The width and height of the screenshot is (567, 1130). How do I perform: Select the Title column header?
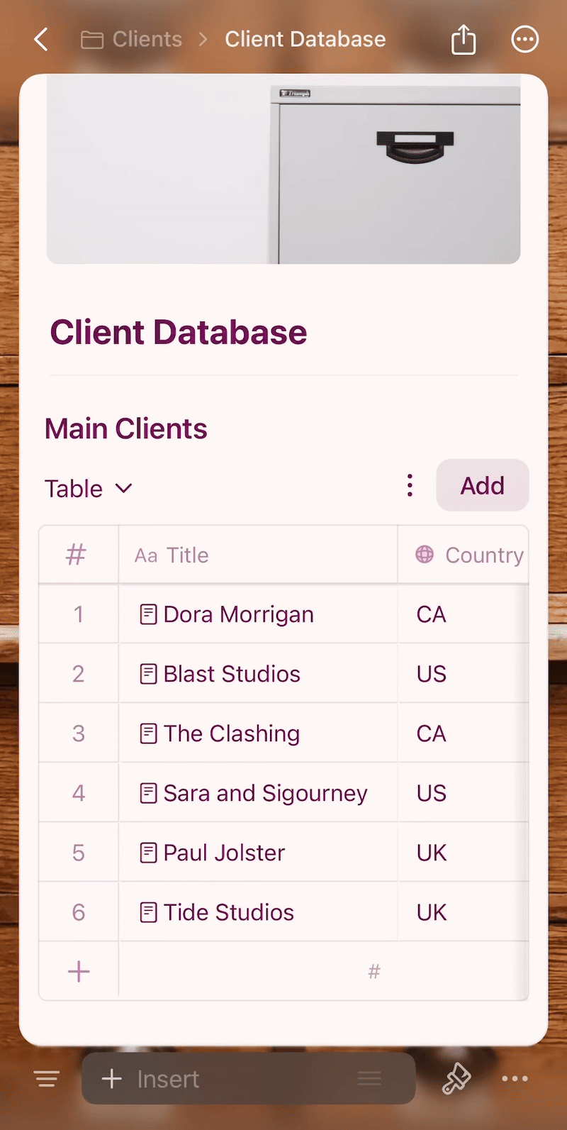[258, 555]
